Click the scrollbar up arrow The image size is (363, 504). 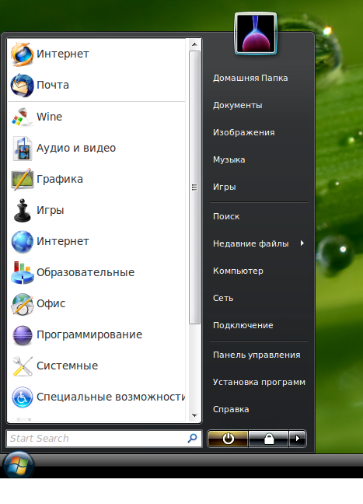tap(194, 44)
